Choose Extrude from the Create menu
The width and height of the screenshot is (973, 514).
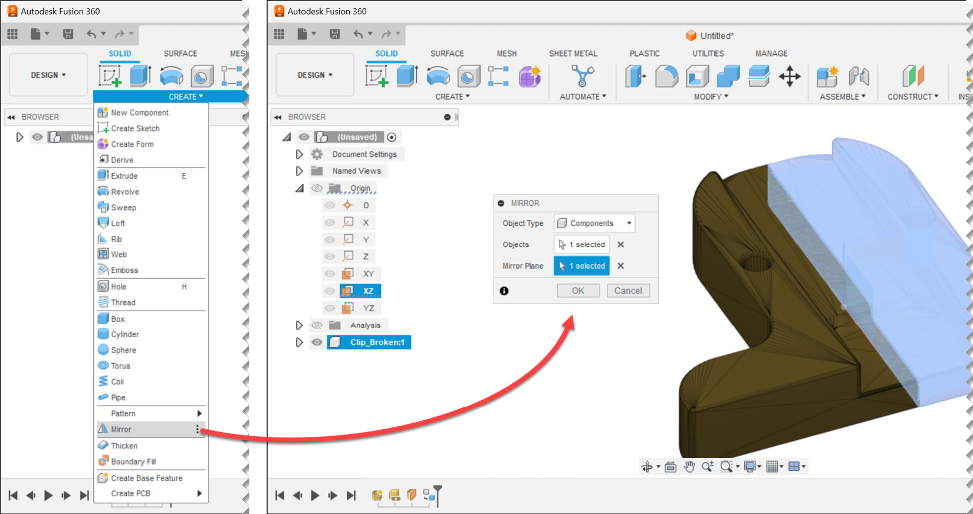(x=150, y=176)
